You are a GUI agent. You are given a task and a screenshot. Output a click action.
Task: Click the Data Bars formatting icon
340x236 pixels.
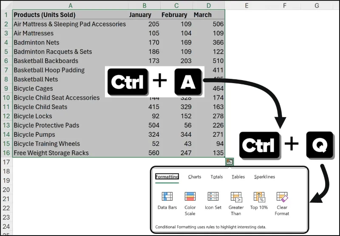[167, 197]
